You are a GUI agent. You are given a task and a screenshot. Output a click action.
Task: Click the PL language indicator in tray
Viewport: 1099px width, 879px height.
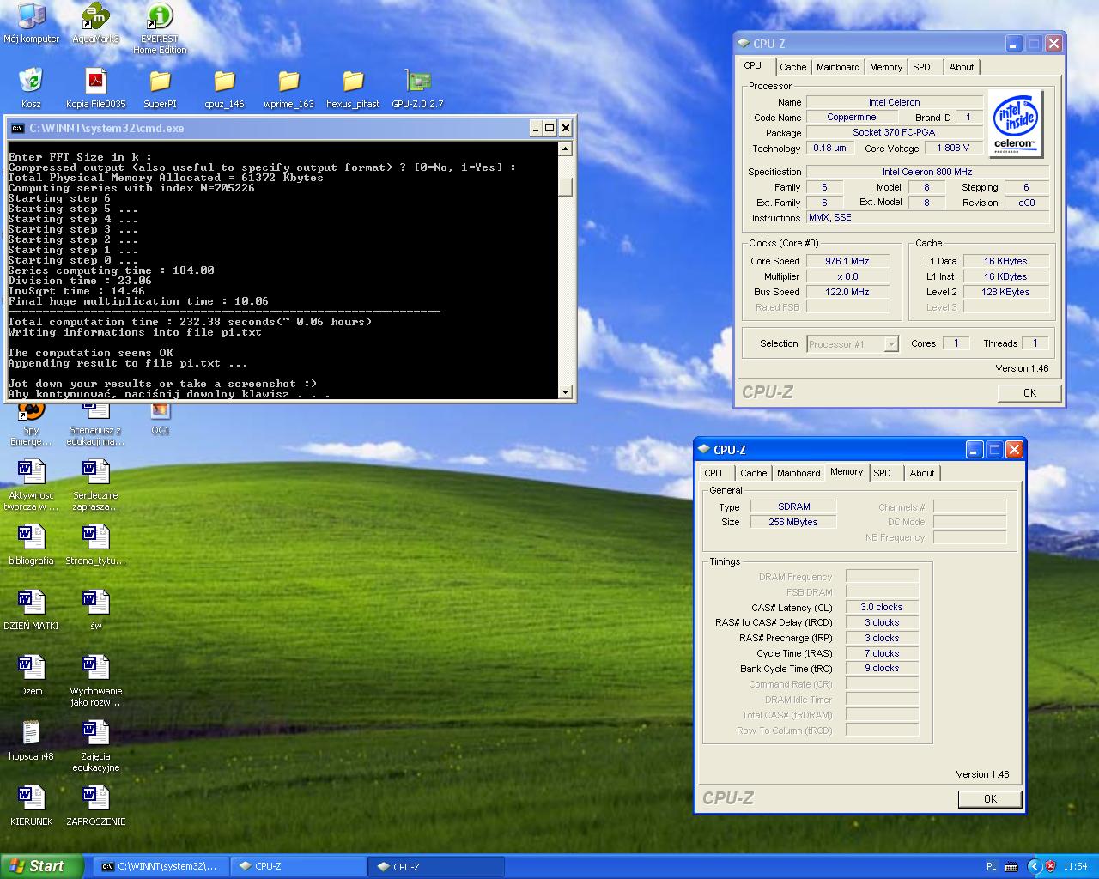click(991, 867)
